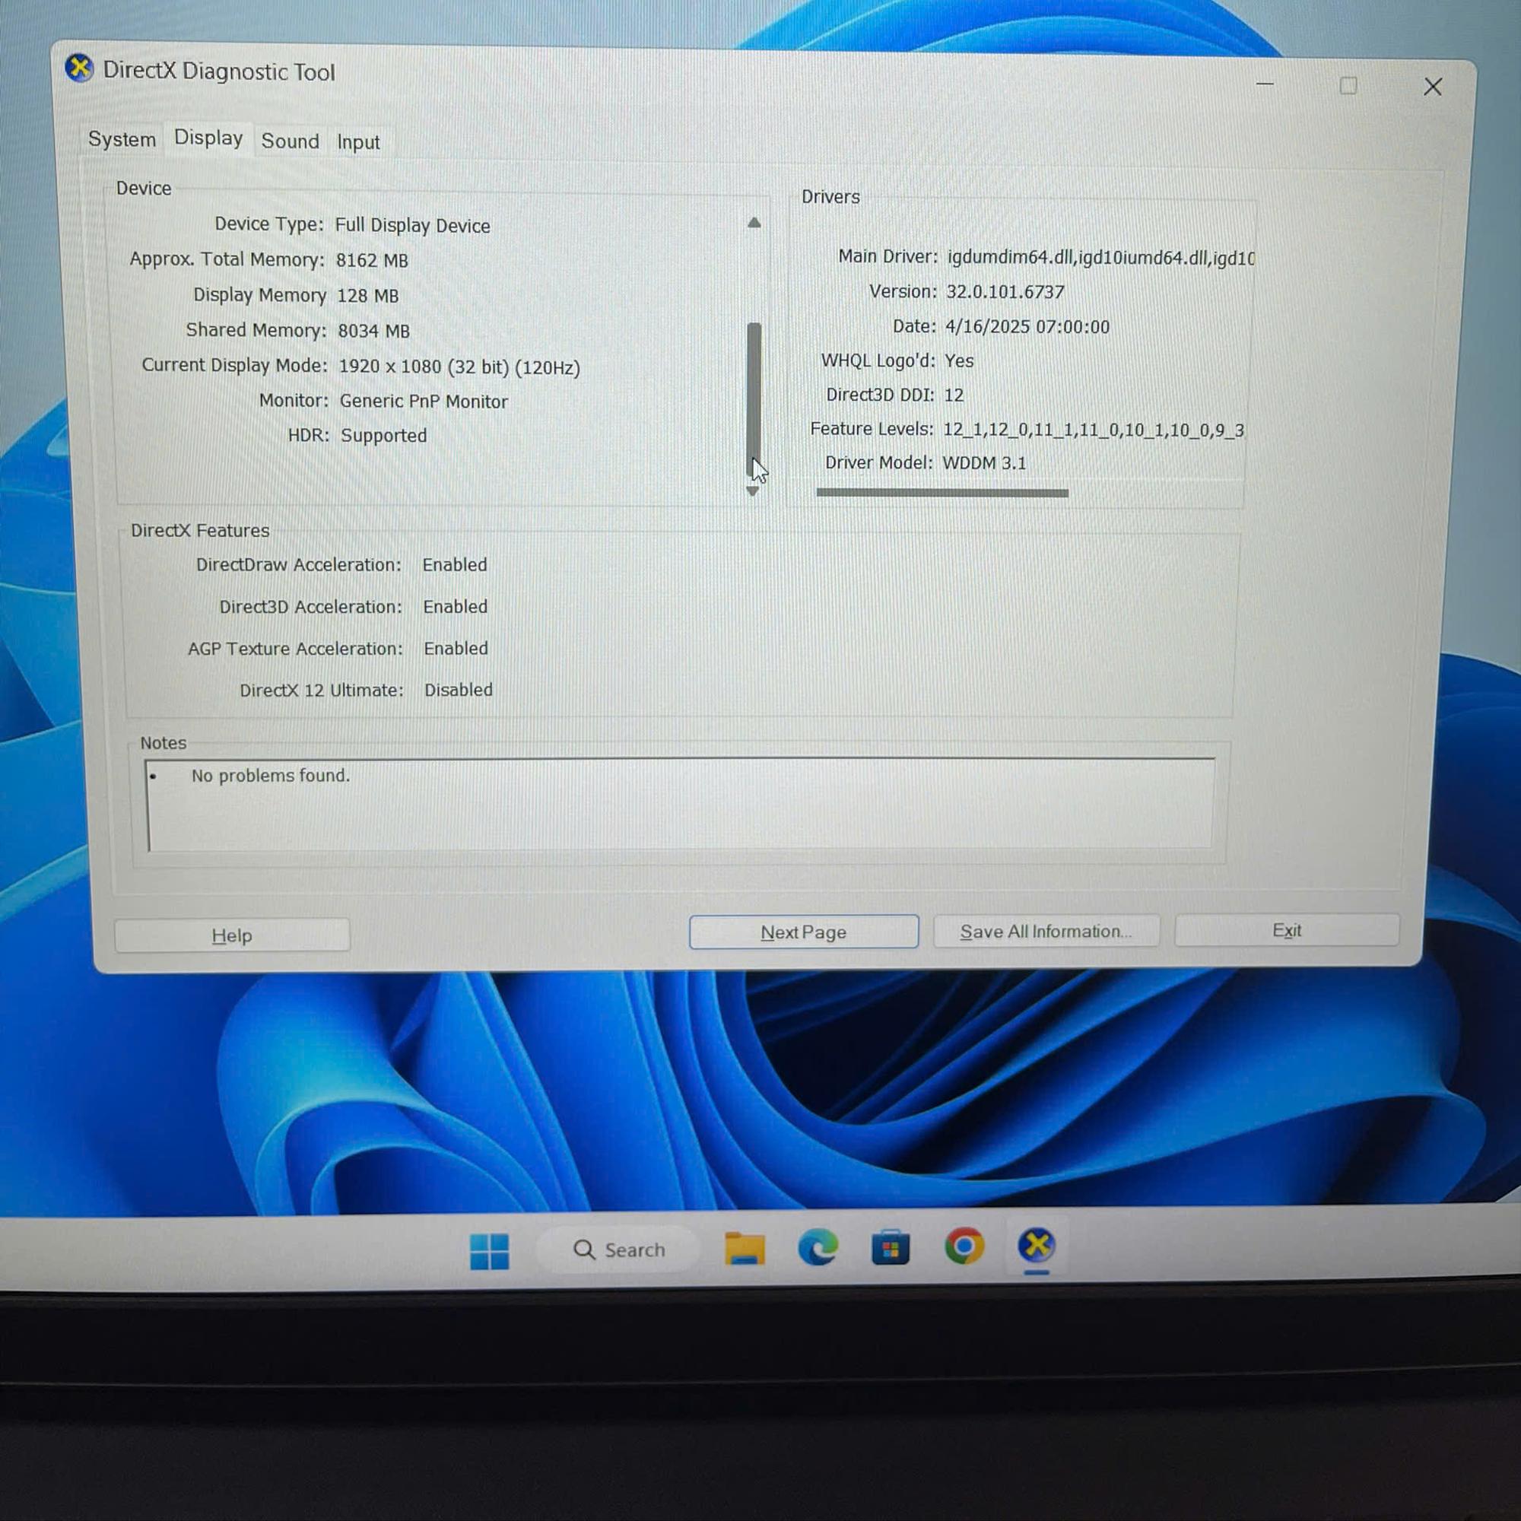Click the Notes text box

click(680, 805)
